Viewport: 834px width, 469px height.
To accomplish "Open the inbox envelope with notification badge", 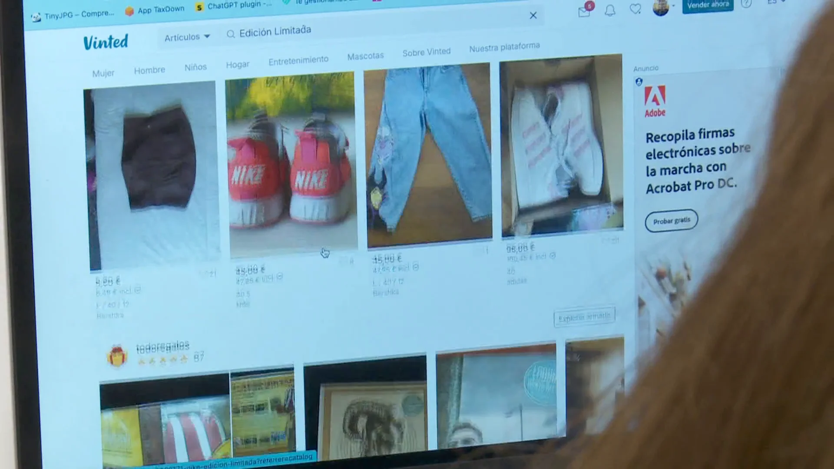I will point(585,11).
